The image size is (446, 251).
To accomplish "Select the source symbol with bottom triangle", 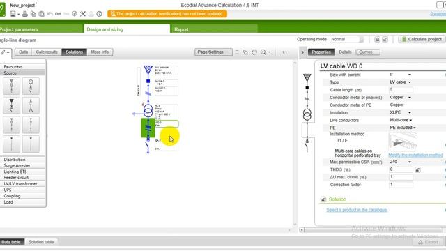I will (31, 105).
